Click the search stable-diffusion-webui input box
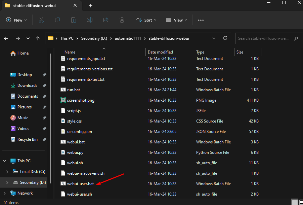Image resolution: width=303 pixels, height=205 pixels. (264, 38)
